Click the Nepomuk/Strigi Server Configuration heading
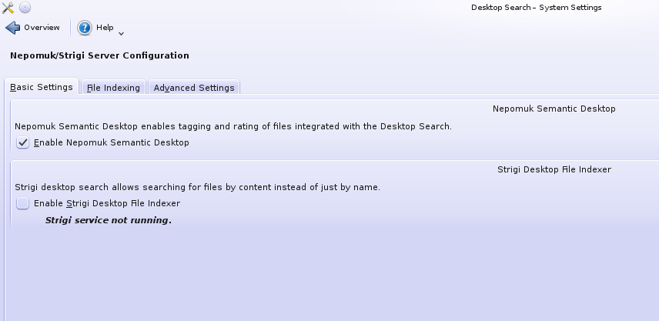This screenshot has width=659, height=321. point(99,55)
